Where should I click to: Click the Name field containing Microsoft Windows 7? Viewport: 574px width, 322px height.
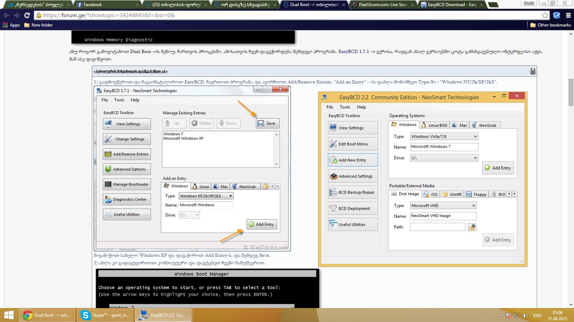[x=444, y=147]
